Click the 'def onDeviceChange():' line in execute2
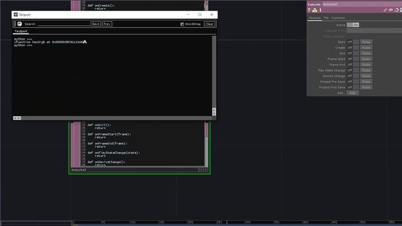Screen dimensions: 402x226 106,162
